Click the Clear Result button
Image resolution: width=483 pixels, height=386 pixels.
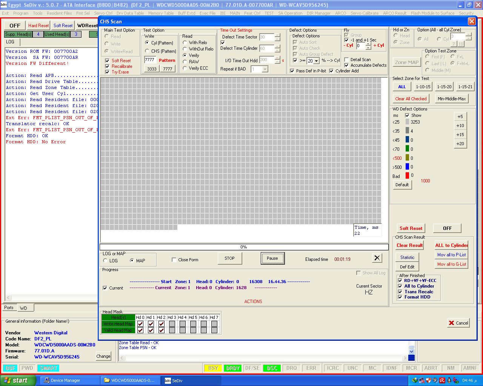click(409, 245)
